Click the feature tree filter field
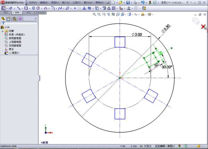 [20, 23]
